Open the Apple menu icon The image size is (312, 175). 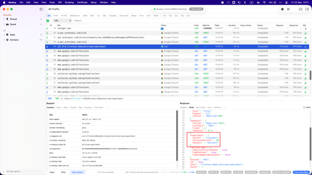click(x=4, y=3)
